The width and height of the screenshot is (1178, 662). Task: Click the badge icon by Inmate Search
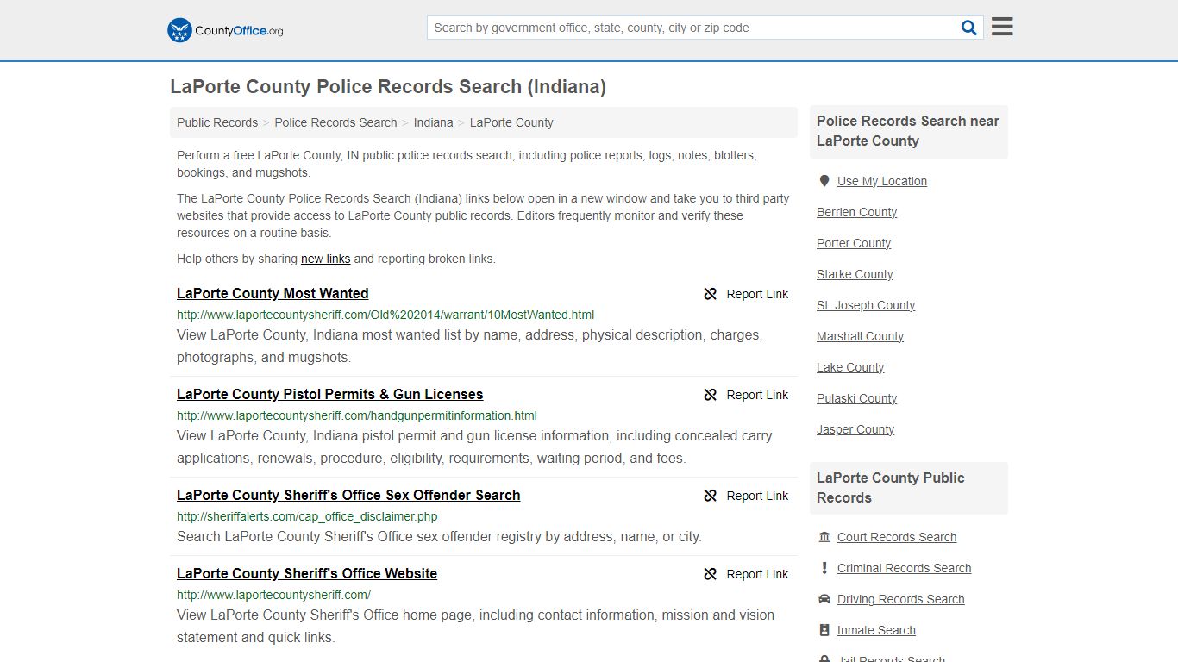click(x=824, y=630)
